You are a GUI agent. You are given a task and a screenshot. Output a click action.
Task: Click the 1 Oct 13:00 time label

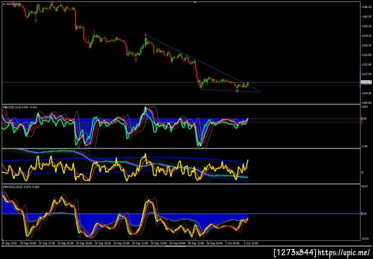click(251, 243)
